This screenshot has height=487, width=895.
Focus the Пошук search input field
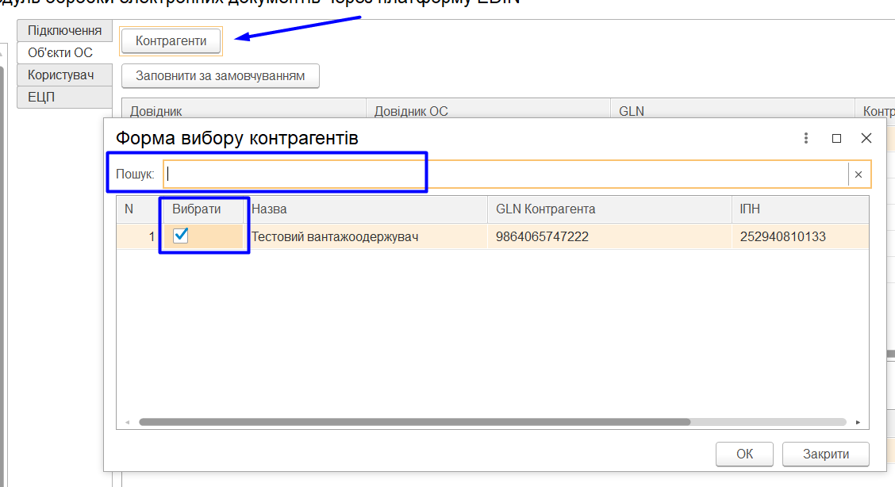pyautogui.click(x=505, y=174)
